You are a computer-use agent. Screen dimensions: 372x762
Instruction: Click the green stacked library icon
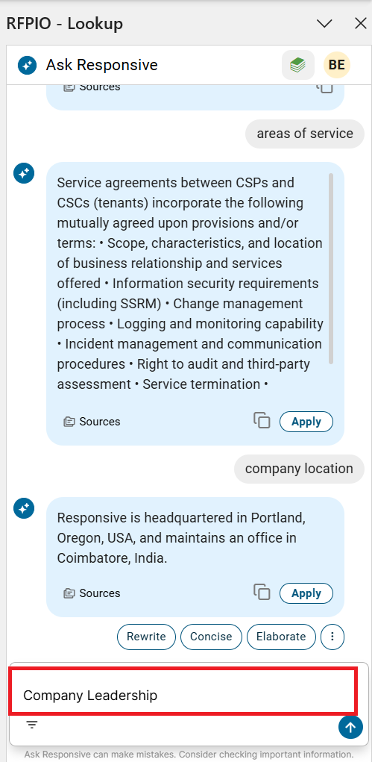298,65
